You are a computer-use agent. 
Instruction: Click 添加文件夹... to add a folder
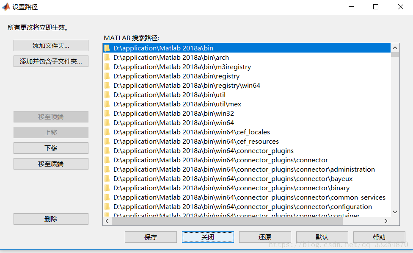[x=51, y=46]
